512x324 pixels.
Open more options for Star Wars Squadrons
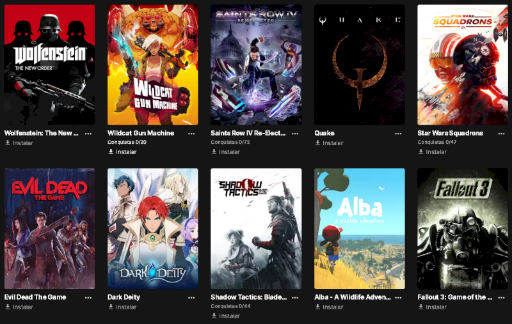pyautogui.click(x=501, y=134)
